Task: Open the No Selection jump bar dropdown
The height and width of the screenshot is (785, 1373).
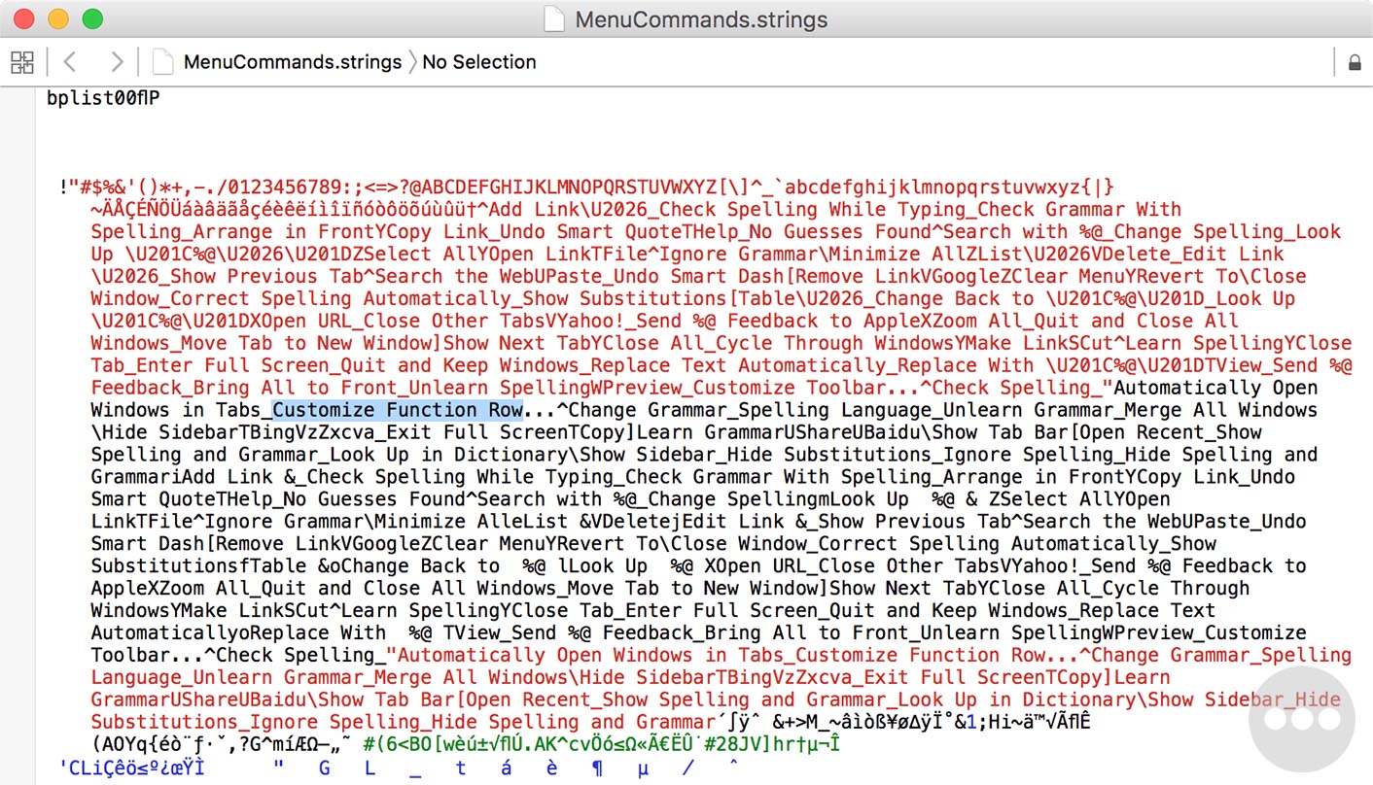Action: (479, 60)
